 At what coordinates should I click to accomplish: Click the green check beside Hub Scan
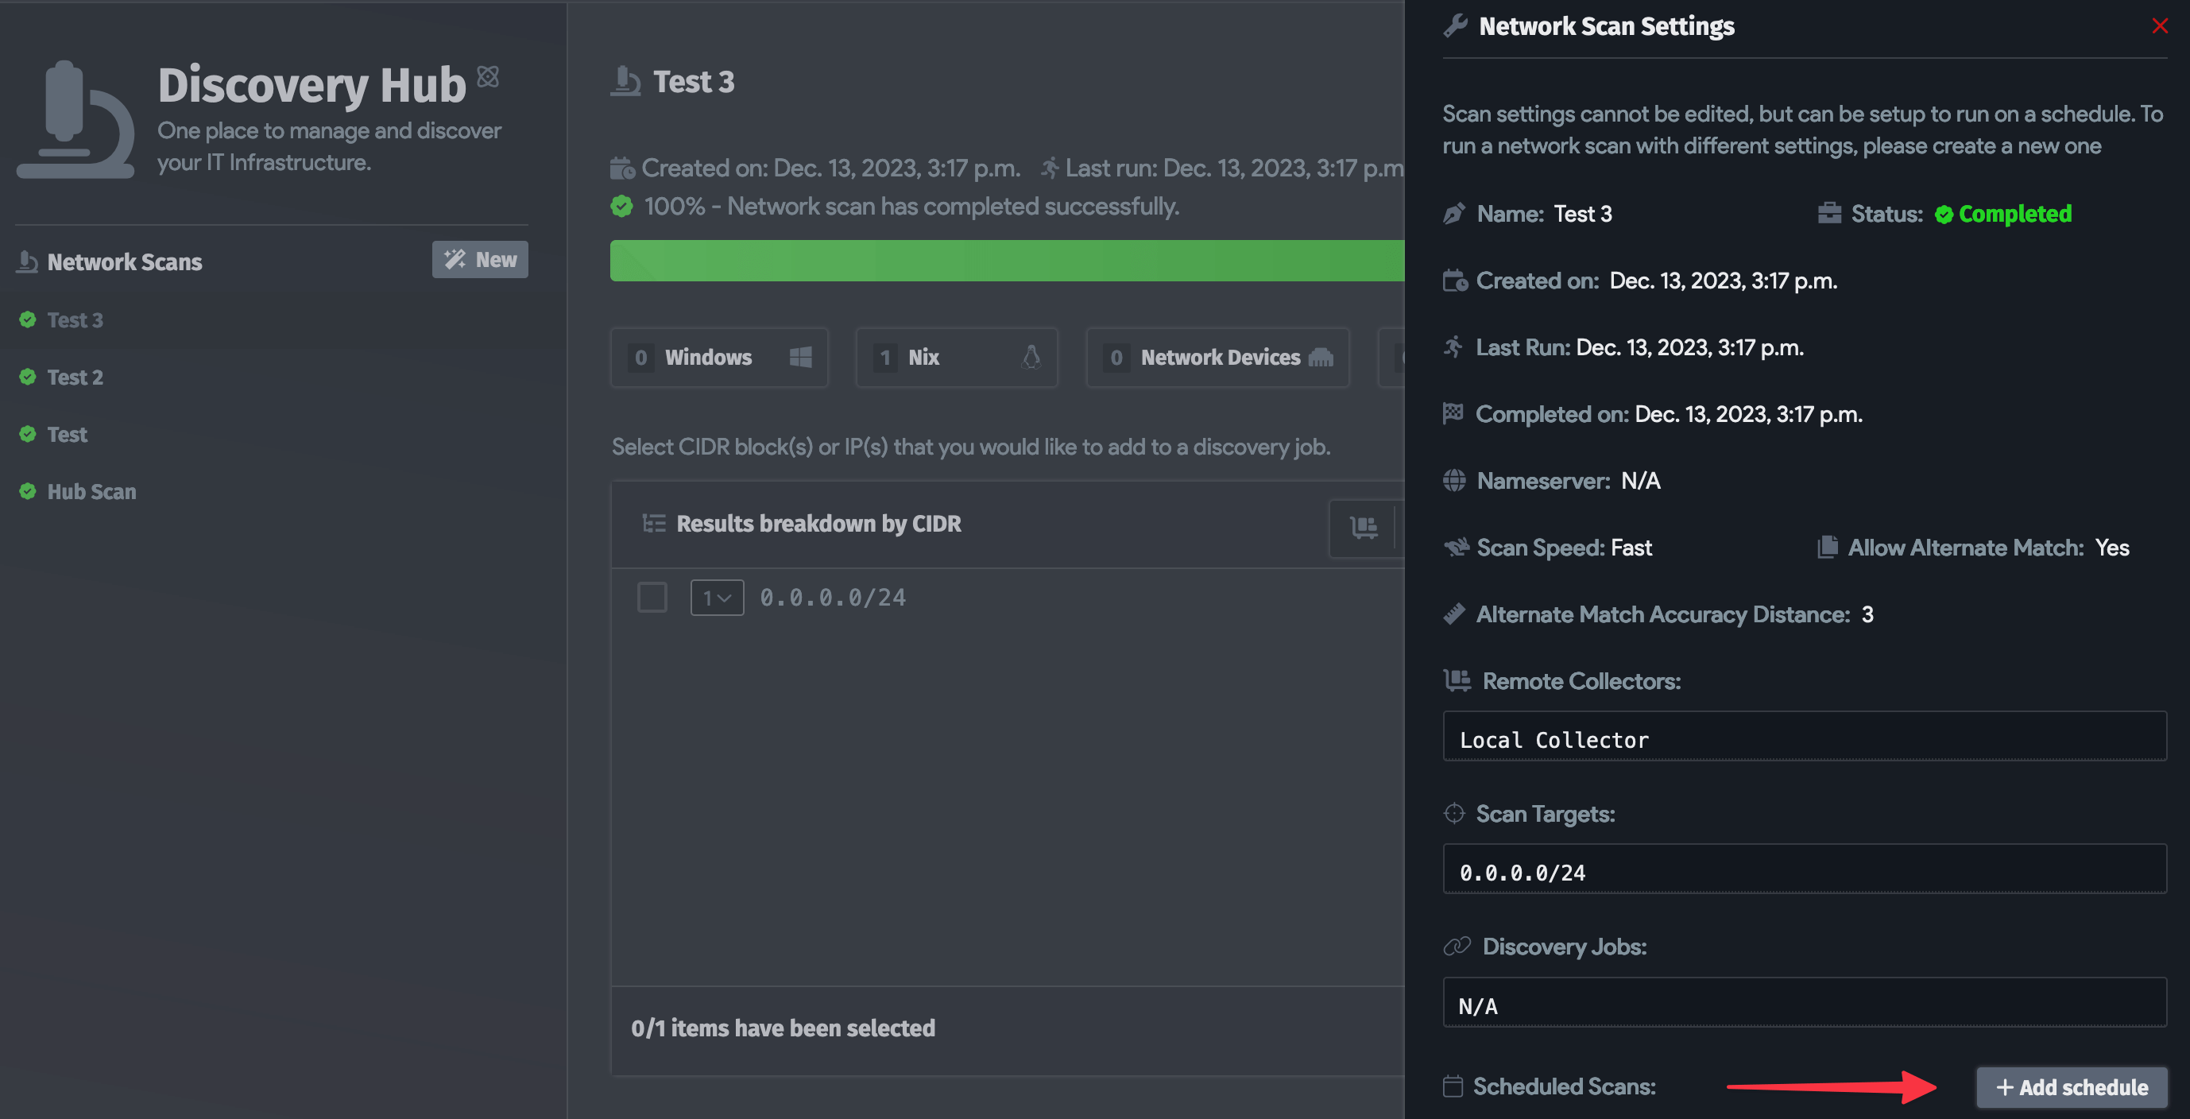click(x=28, y=490)
